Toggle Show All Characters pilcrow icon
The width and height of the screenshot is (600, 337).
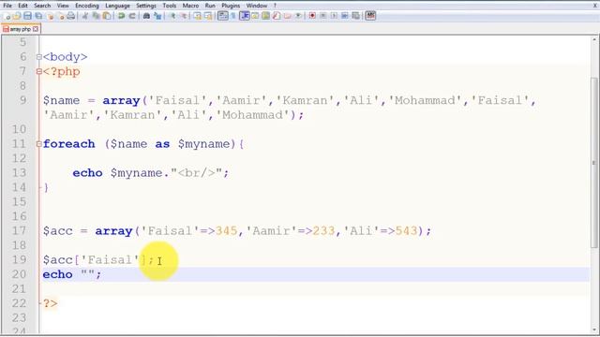point(233,16)
